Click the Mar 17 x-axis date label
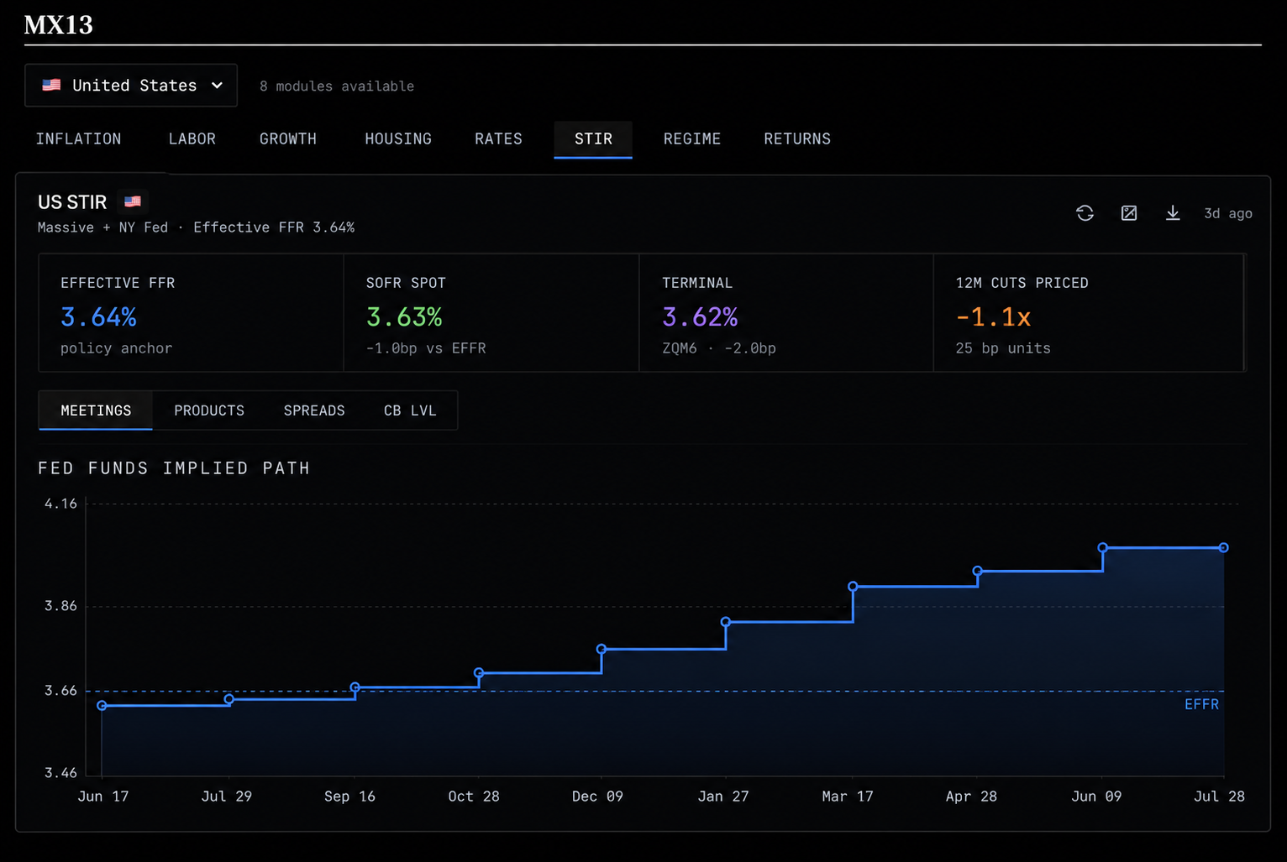This screenshot has height=862, width=1287. [848, 797]
